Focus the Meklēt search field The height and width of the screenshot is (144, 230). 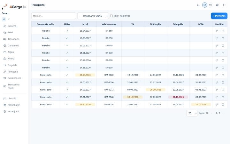[54, 16]
